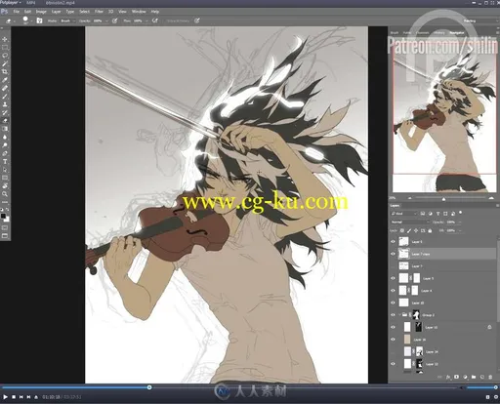Select the Gradient tool
Viewport: 500px width, 404px height.
point(5,129)
